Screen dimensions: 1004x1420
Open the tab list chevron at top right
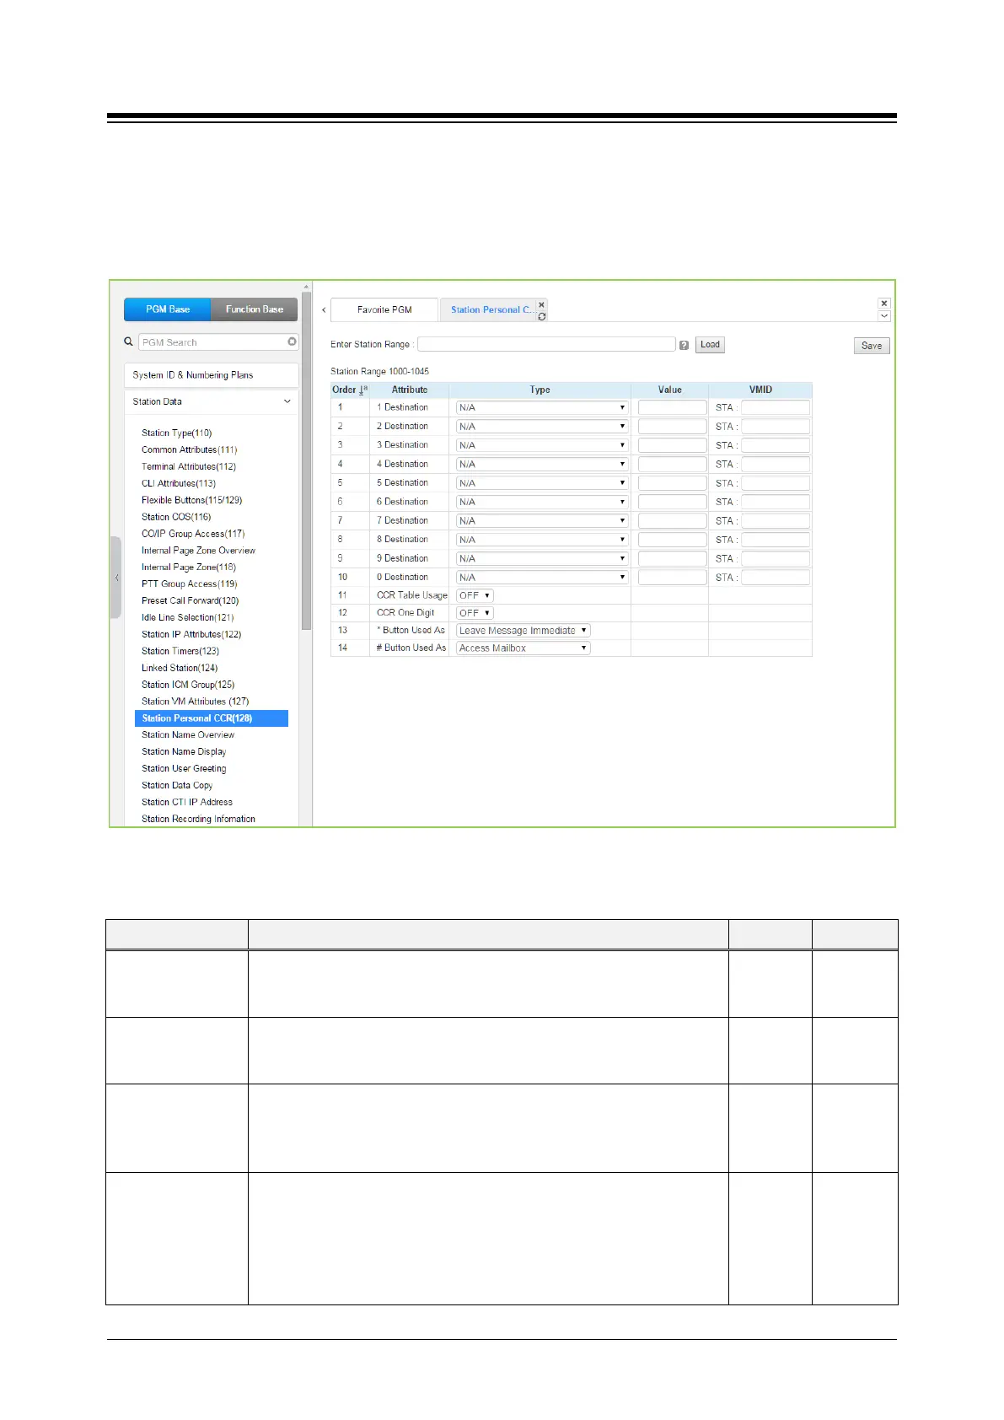click(883, 316)
